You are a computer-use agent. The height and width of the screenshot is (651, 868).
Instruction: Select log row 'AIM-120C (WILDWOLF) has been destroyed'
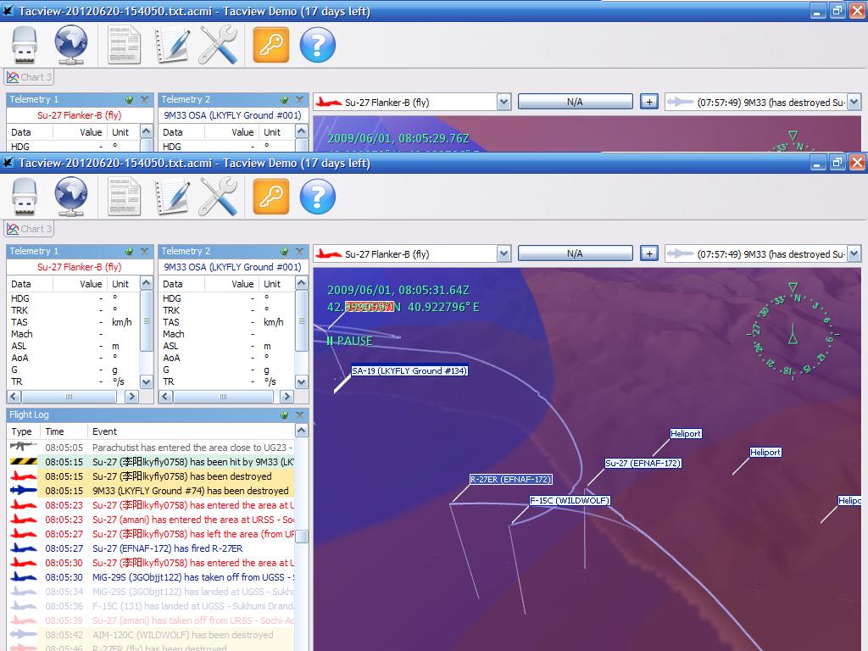pyautogui.click(x=151, y=635)
